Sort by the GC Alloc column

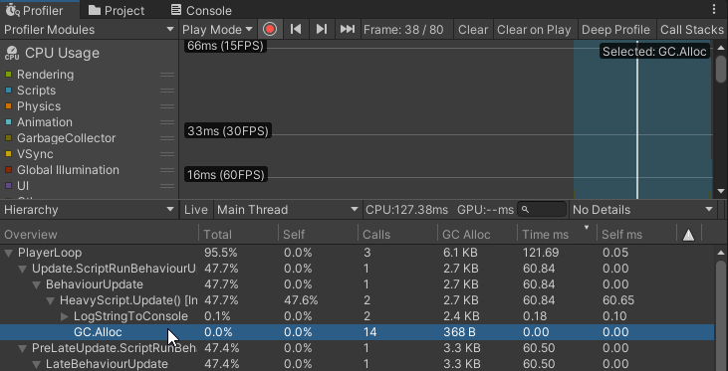pyautogui.click(x=478, y=235)
